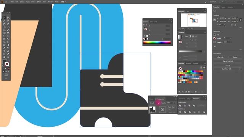Select the Hand tool
This screenshot has height=137, width=244.
[x=4, y=57]
